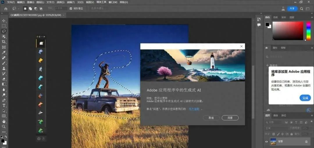Select the Pen tool
The image size is (314, 148).
pos(4,100)
